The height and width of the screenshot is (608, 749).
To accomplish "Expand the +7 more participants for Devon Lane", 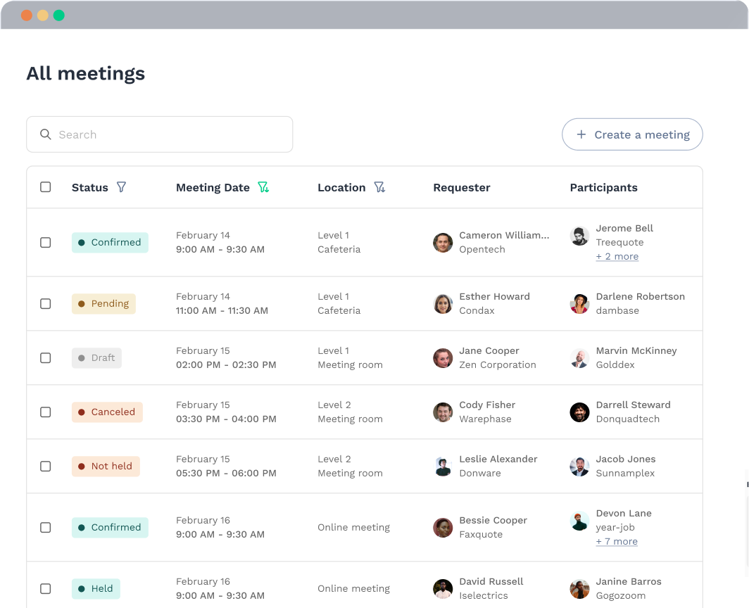I will click(617, 541).
